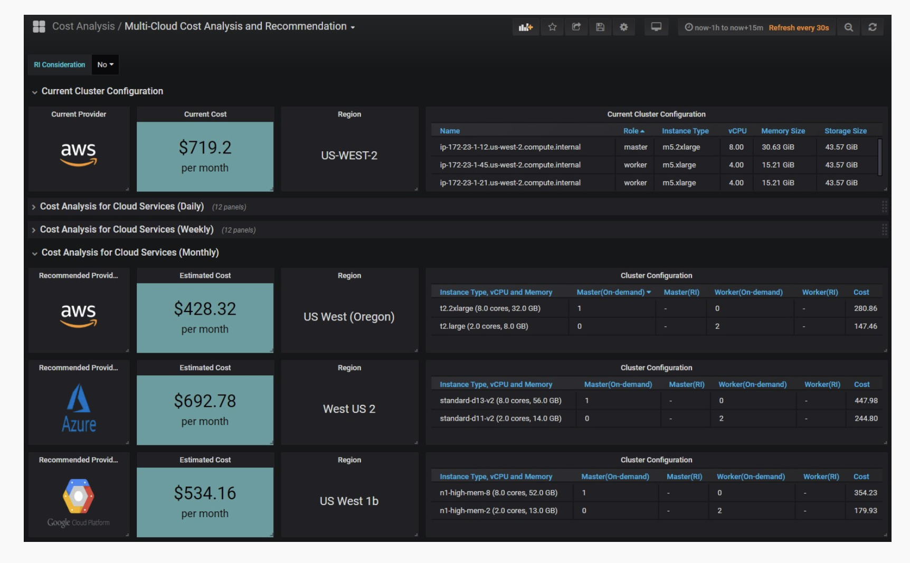The image size is (910, 563).
Task: Select ip-172-23-1-45 worker node name
Action: point(510,165)
